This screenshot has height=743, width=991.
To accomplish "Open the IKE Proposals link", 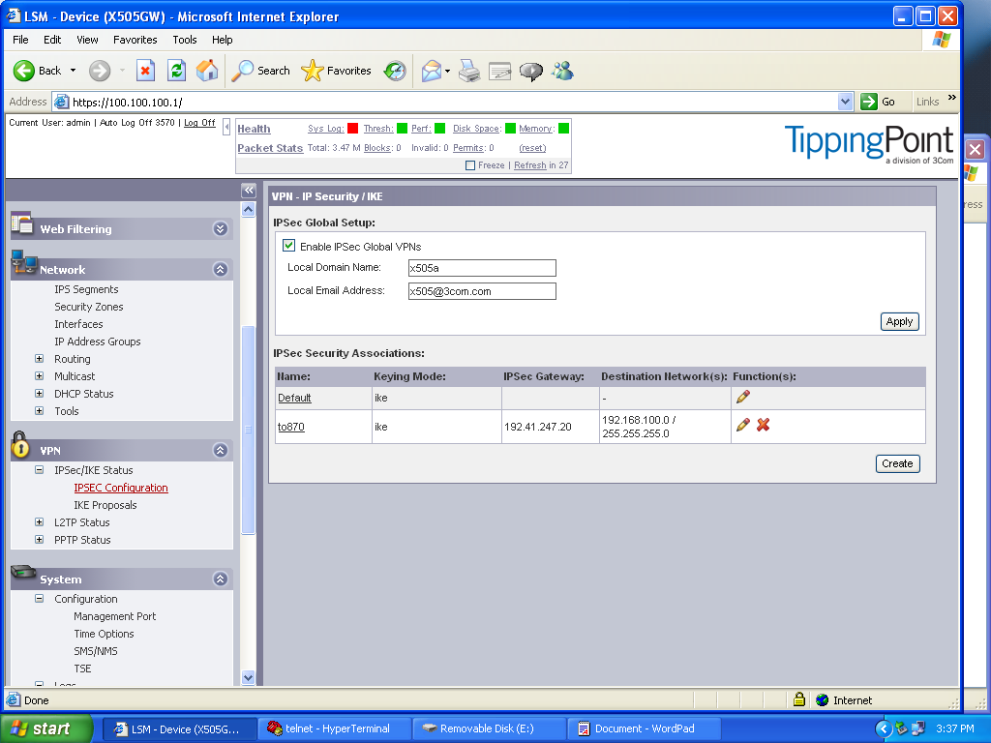I will click(x=105, y=505).
